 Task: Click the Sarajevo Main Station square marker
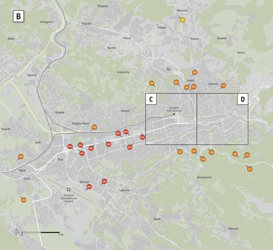[x=174, y=114]
